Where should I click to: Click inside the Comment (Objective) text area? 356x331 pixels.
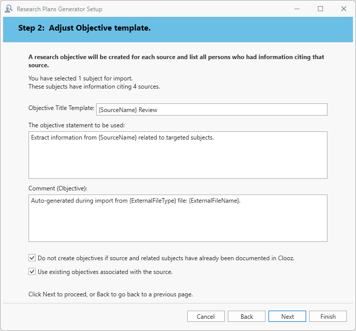coord(177,218)
